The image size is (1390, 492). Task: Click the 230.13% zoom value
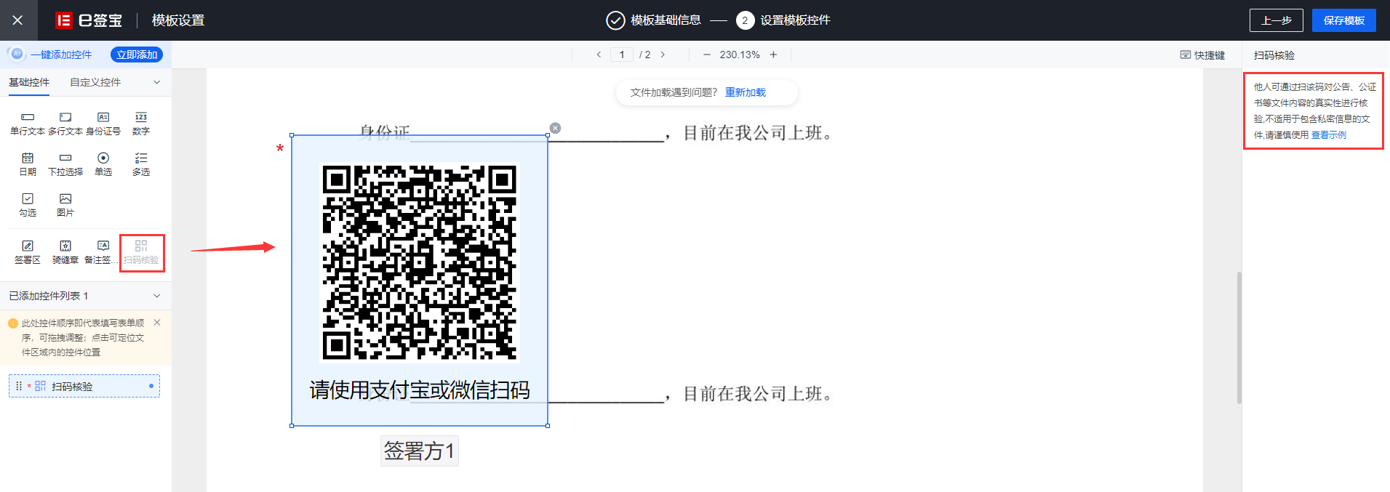point(740,55)
